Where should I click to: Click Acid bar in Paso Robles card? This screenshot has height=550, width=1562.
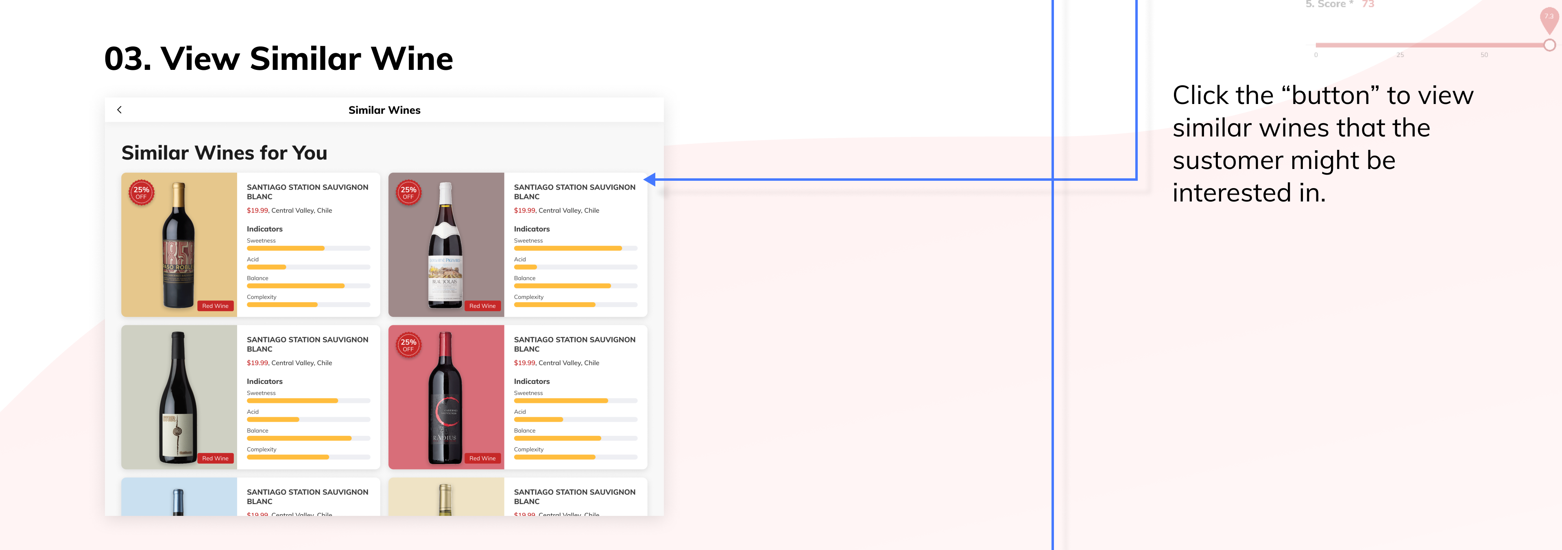point(309,267)
